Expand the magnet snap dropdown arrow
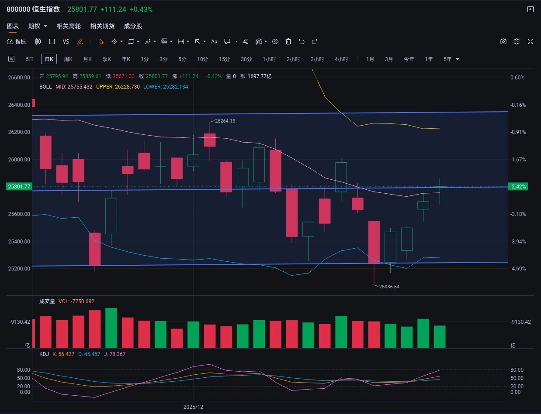541x414 pixels. click(266, 41)
